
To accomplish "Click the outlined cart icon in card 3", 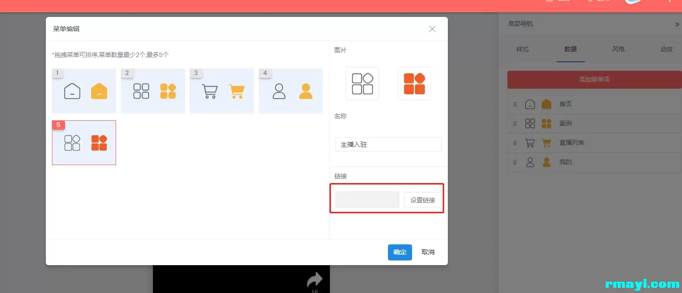I will (210, 91).
